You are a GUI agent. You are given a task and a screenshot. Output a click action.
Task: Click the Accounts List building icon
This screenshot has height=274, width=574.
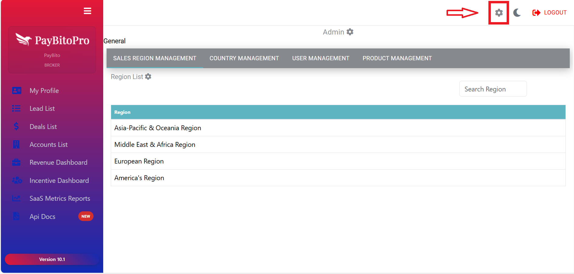coord(16,144)
